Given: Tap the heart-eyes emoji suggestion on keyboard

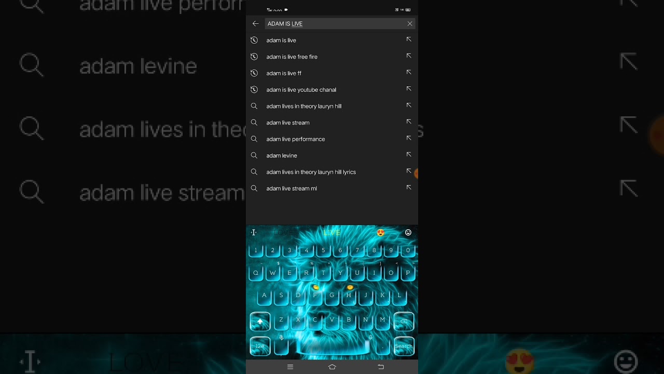Looking at the screenshot, I should pyautogui.click(x=381, y=233).
